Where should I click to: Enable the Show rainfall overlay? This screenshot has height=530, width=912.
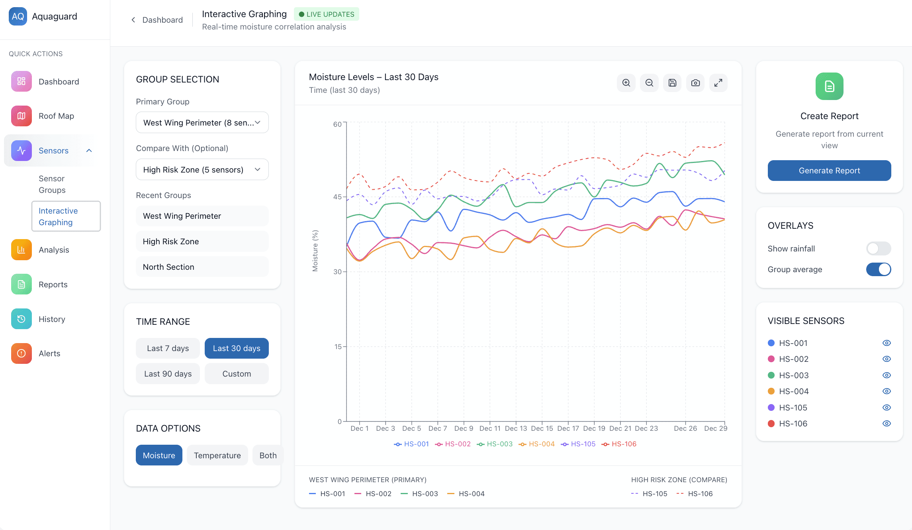[x=878, y=249]
